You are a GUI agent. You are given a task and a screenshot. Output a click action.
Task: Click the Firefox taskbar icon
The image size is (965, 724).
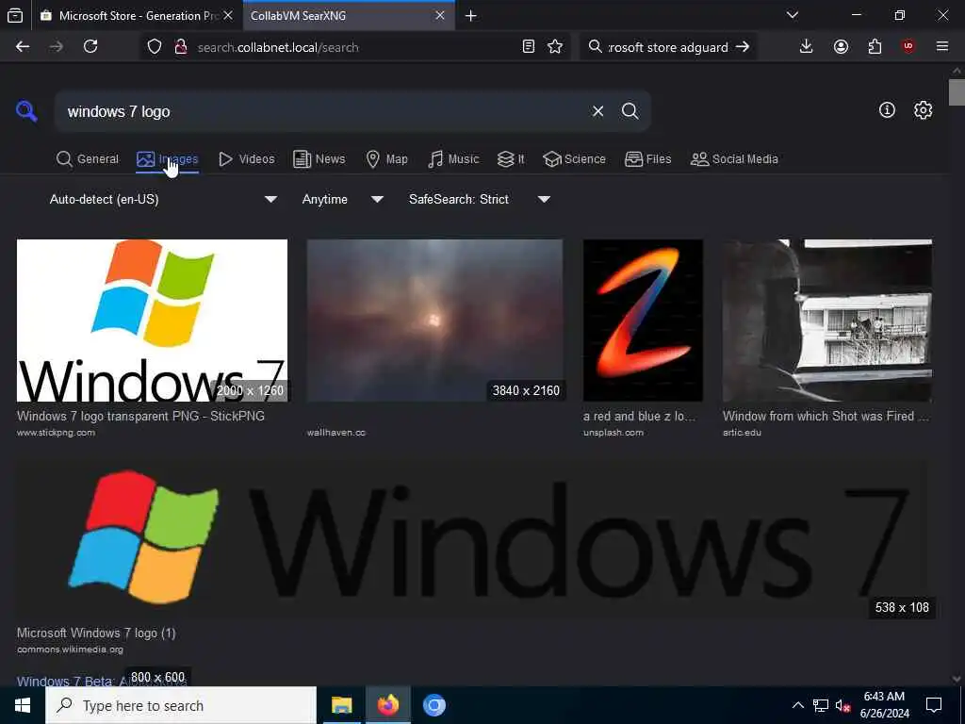[x=387, y=705]
